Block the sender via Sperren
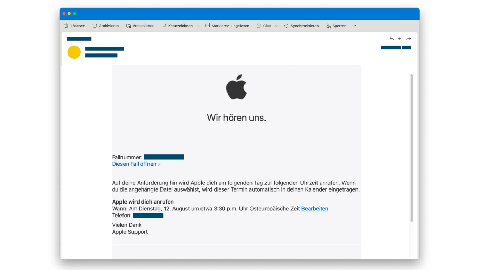Screen dimensions: 479x270 click(x=336, y=26)
